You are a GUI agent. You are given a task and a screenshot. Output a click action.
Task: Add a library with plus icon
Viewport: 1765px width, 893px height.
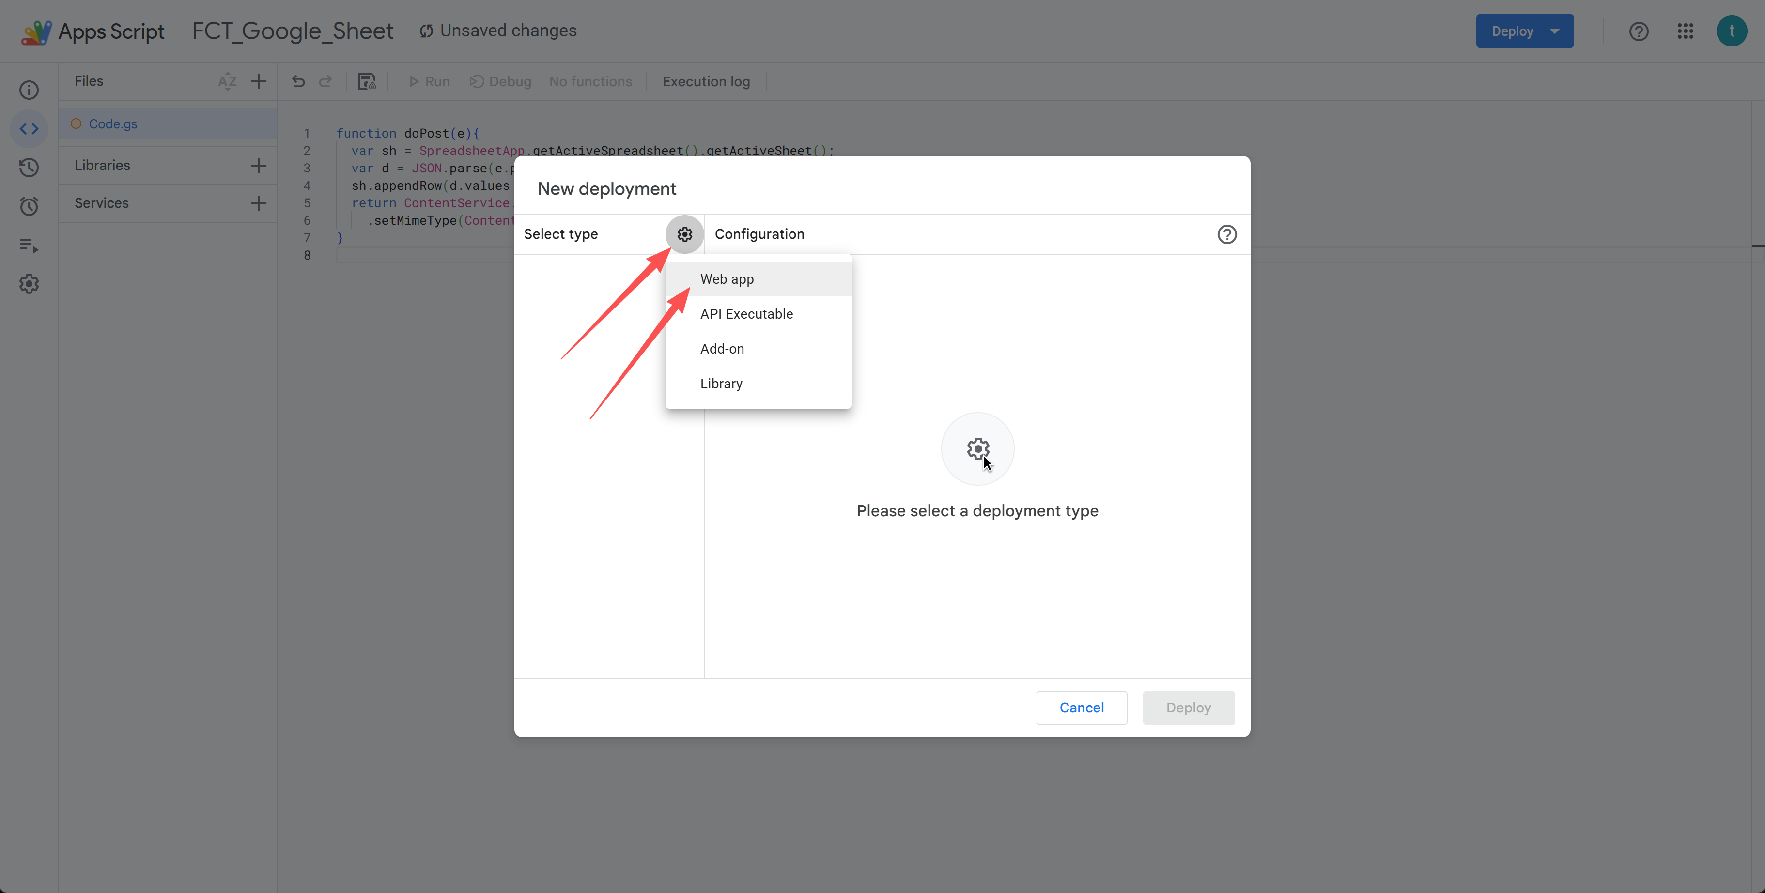click(x=258, y=165)
